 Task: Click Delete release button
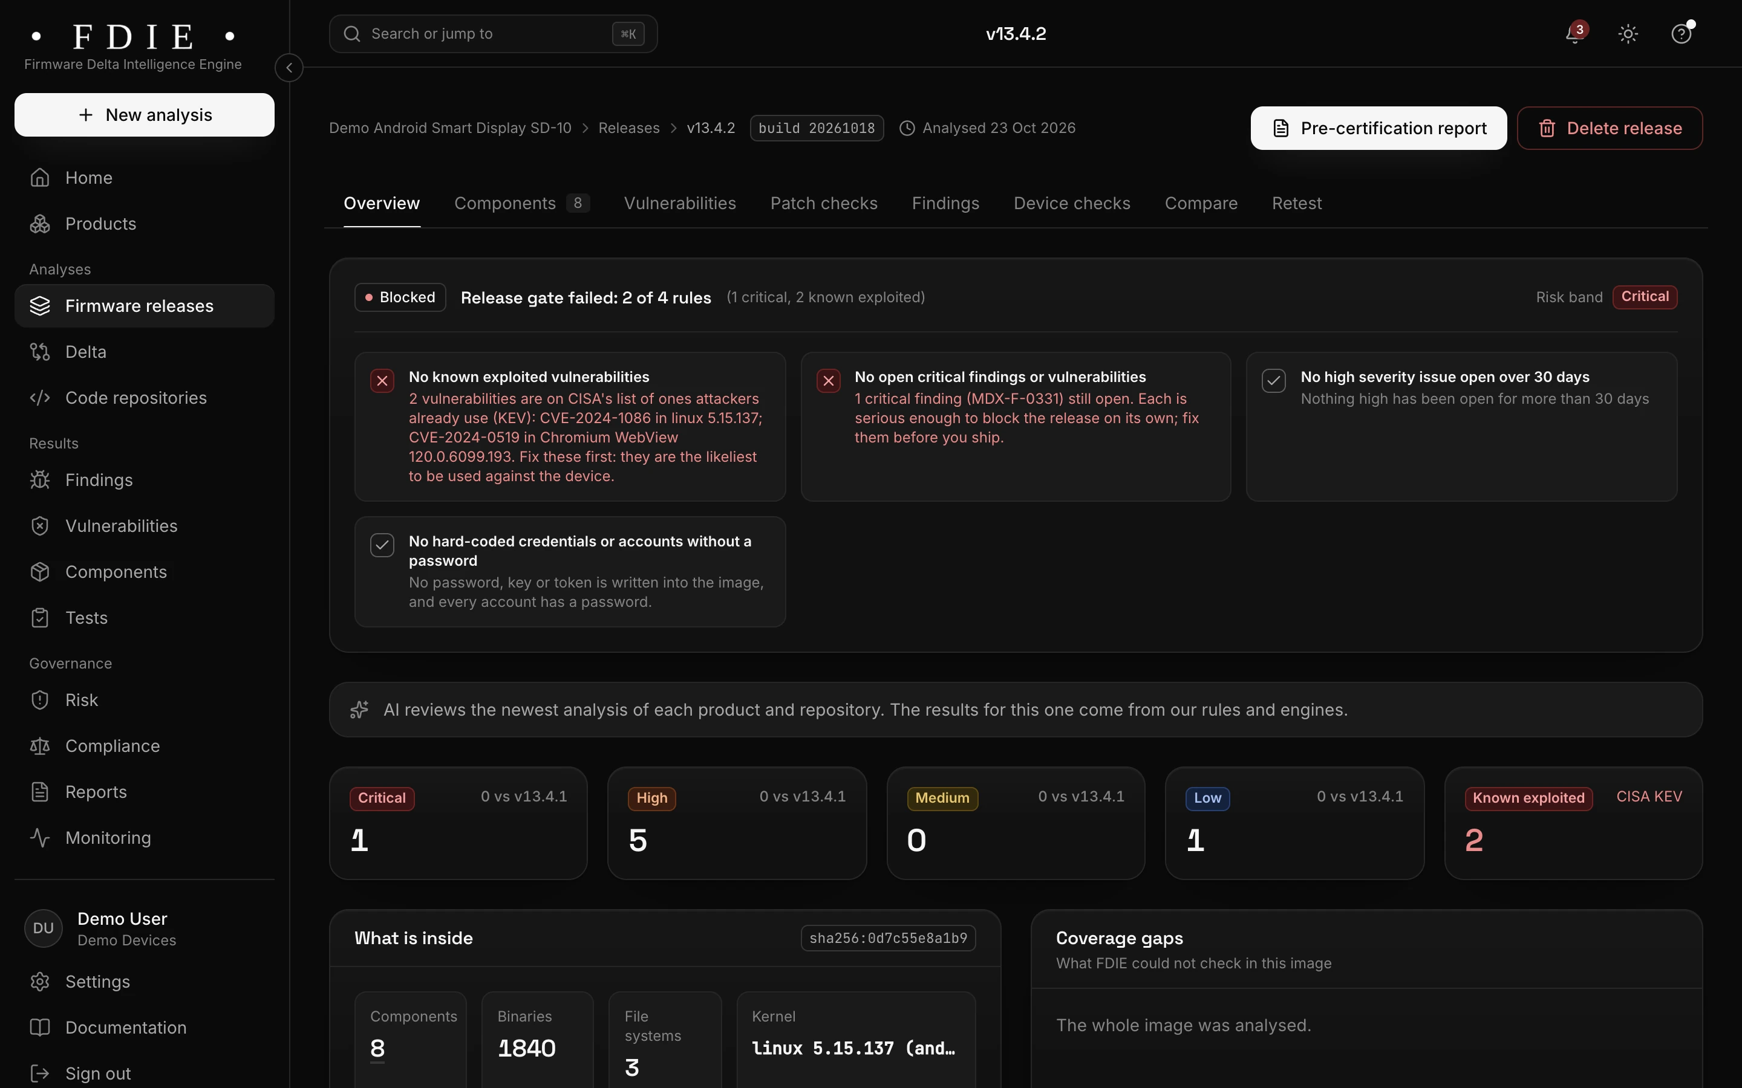1610,128
